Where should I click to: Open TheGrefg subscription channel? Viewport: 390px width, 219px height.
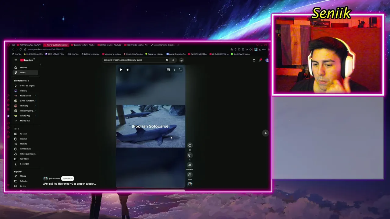(x=26, y=106)
